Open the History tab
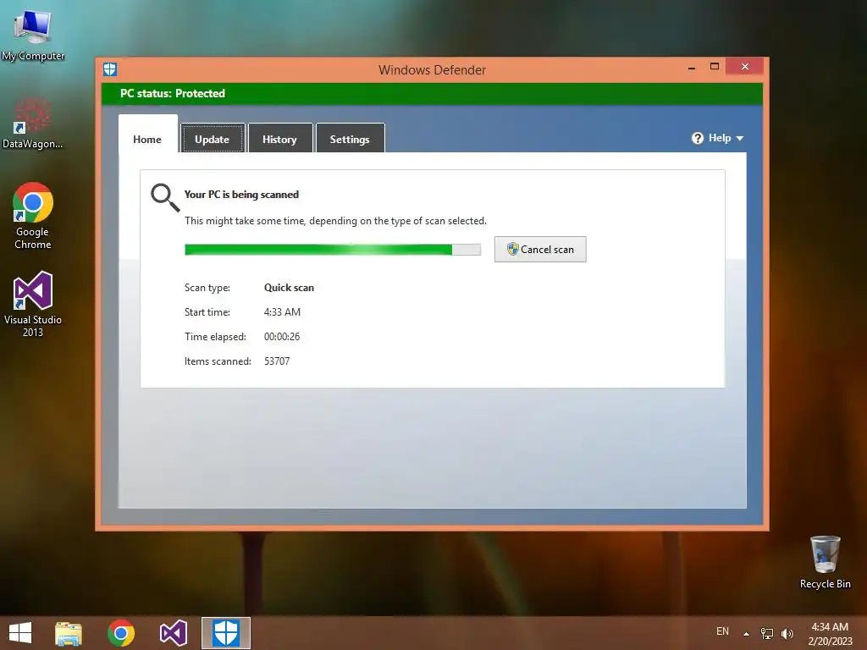Image resolution: width=867 pixels, height=650 pixels. click(x=279, y=138)
